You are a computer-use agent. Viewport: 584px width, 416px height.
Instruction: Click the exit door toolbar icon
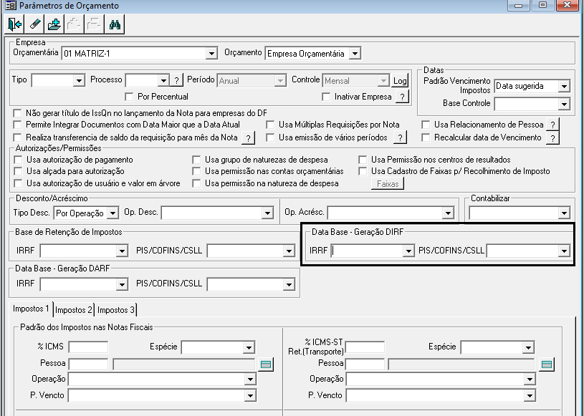tap(14, 24)
